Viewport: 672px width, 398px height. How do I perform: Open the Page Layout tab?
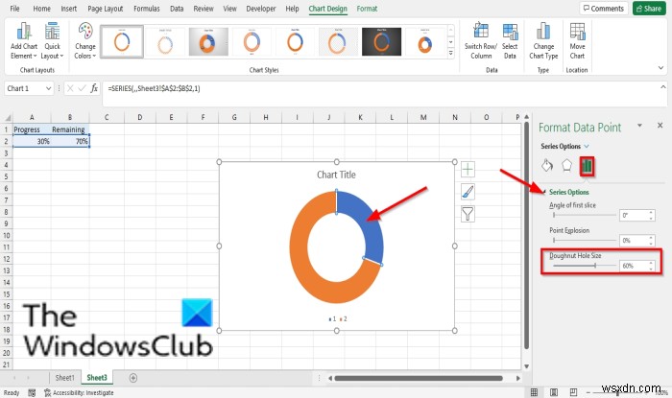pyautogui.click(x=105, y=8)
